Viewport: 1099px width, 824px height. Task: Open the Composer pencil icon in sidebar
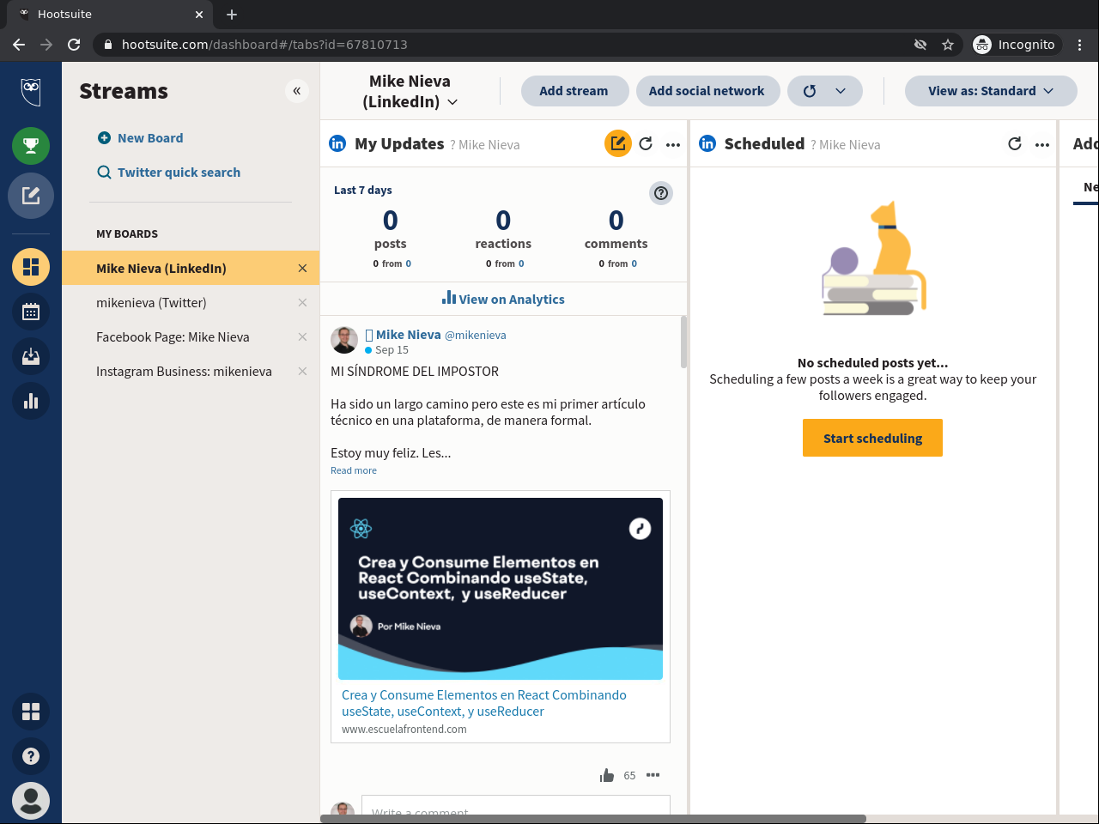[x=31, y=196]
